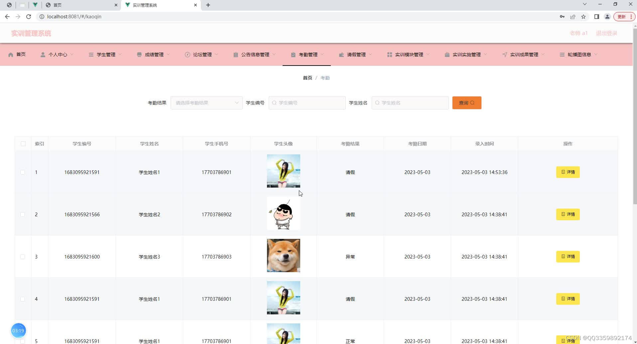Screen dimensions: 637x344
Task: Open the browser side panel icon
Action: pos(597,17)
